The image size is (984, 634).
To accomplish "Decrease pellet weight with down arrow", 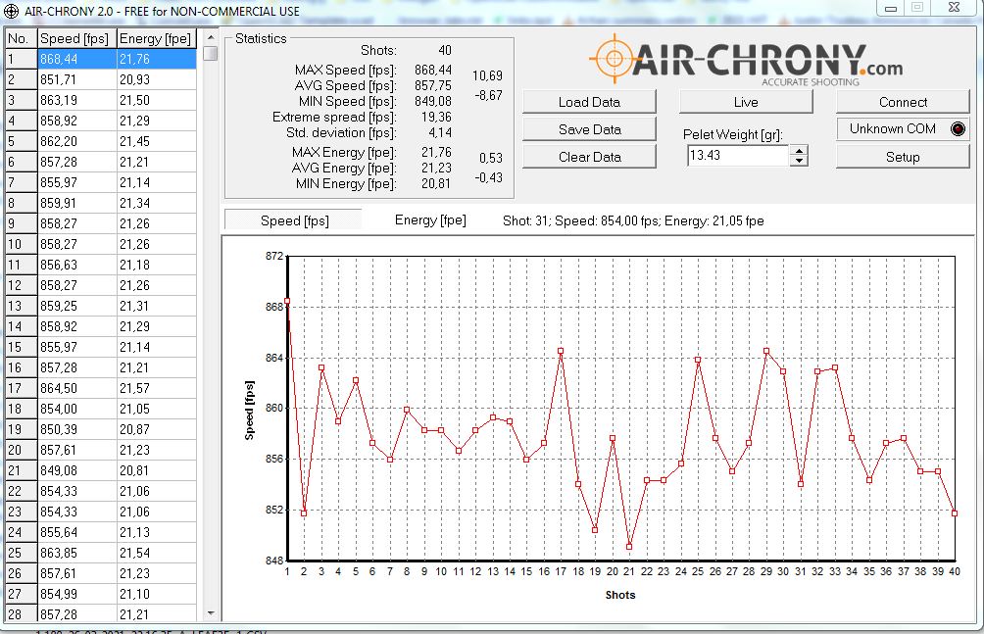I will tap(798, 161).
